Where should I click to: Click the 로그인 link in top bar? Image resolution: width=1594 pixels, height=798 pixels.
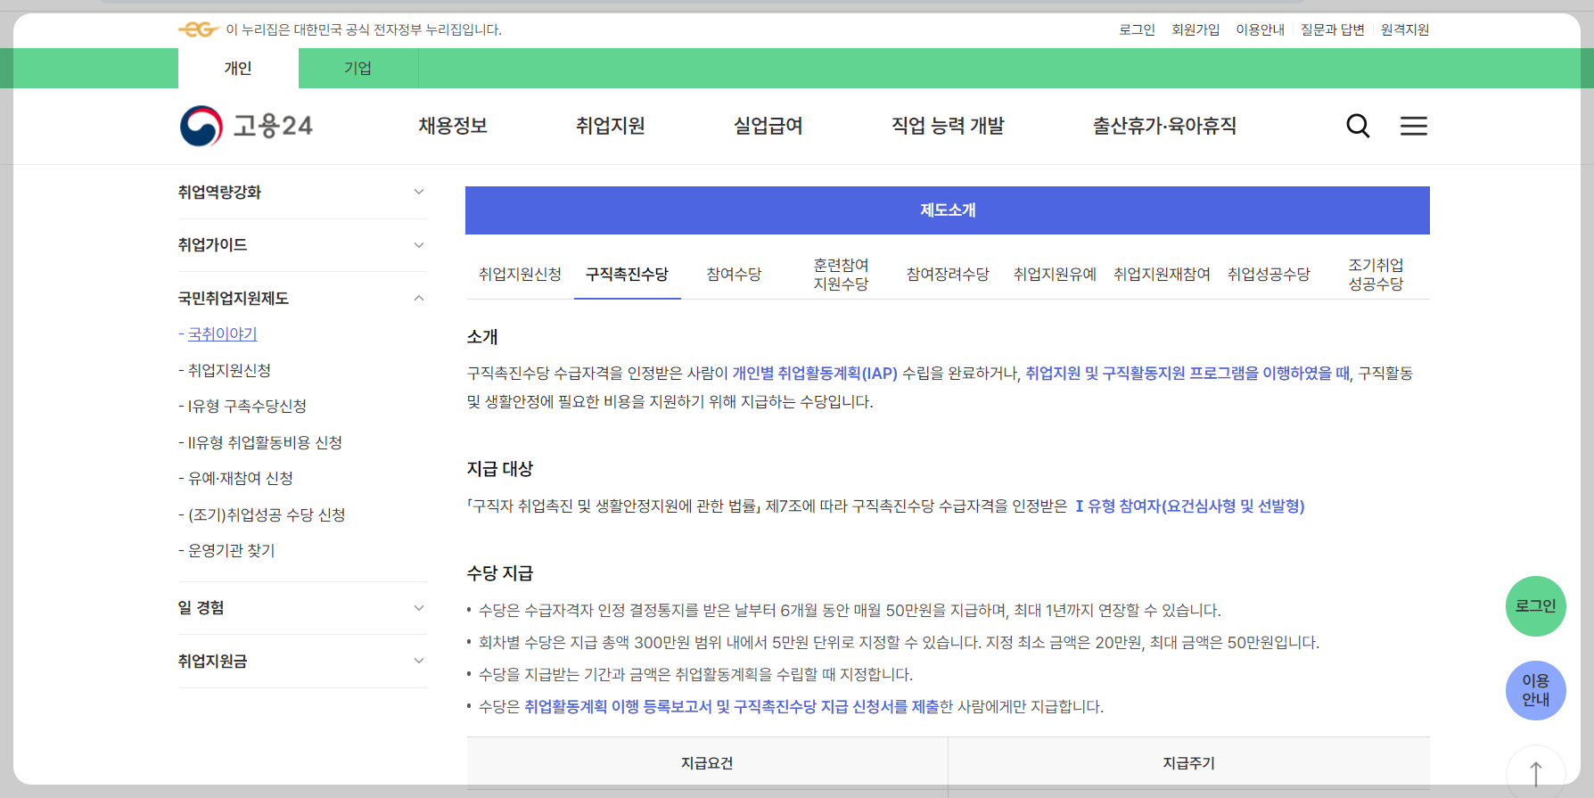point(1137,29)
